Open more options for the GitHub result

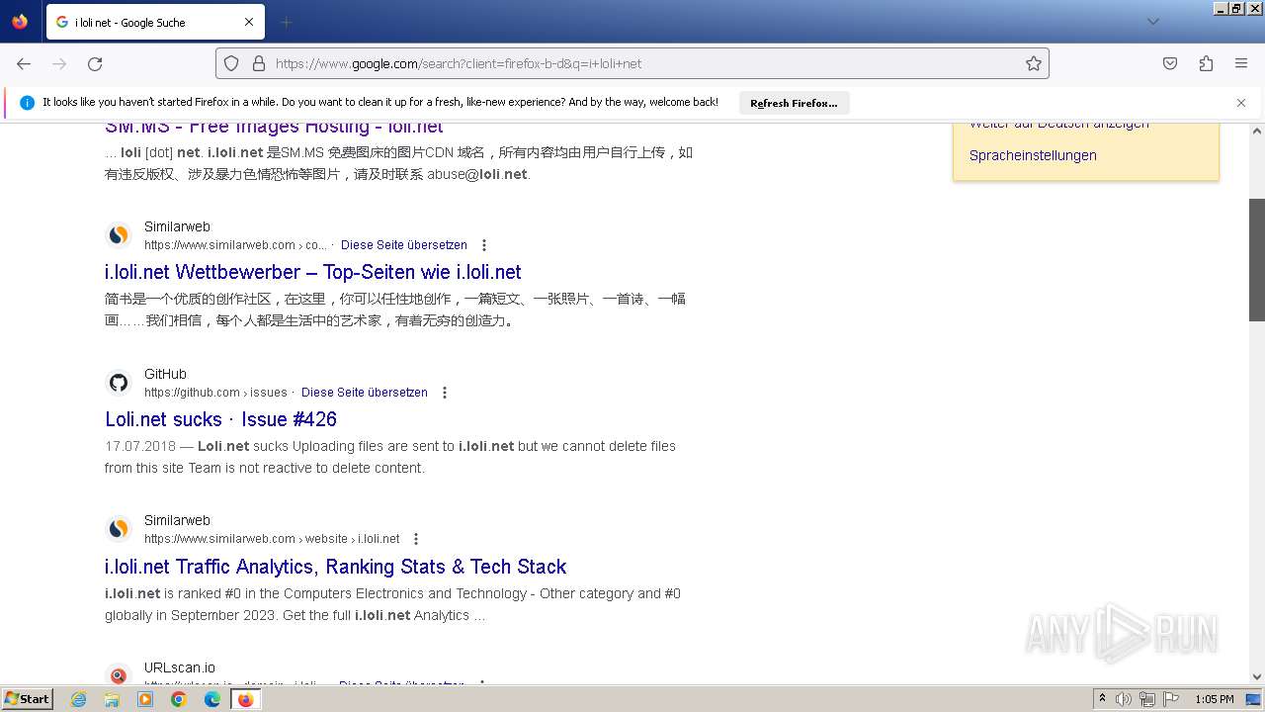pyautogui.click(x=445, y=393)
